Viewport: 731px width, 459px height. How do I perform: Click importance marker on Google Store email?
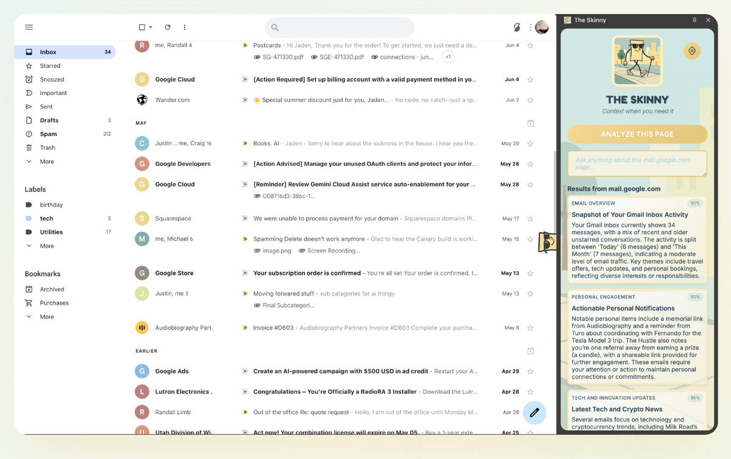pos(244,273)
